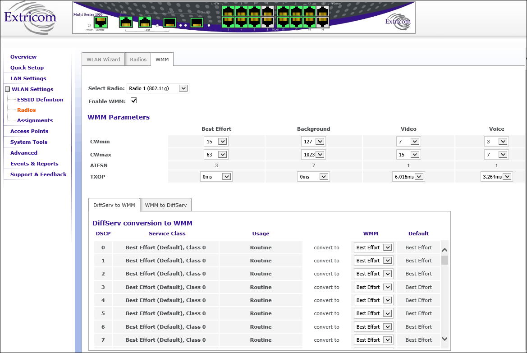This screenshot has width=527, height=353.
Task: Open the WMM dropdown for DSCP 3
Action: 373,287
